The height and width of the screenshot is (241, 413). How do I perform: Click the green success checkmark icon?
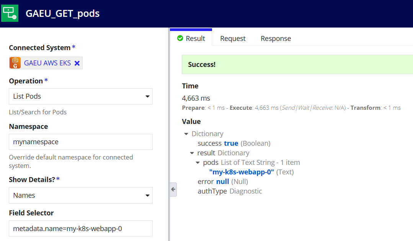click(180, 38)
